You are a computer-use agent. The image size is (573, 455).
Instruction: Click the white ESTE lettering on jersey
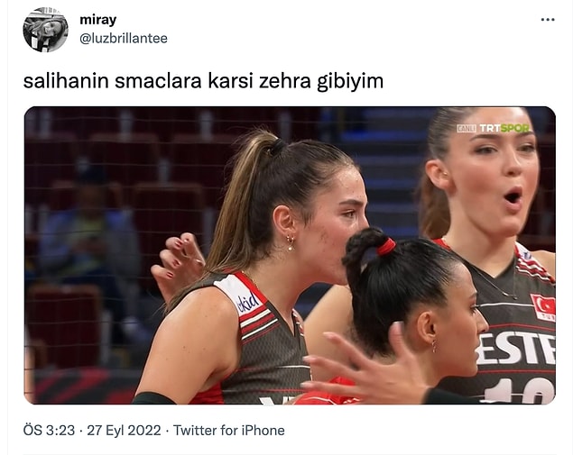515,349
